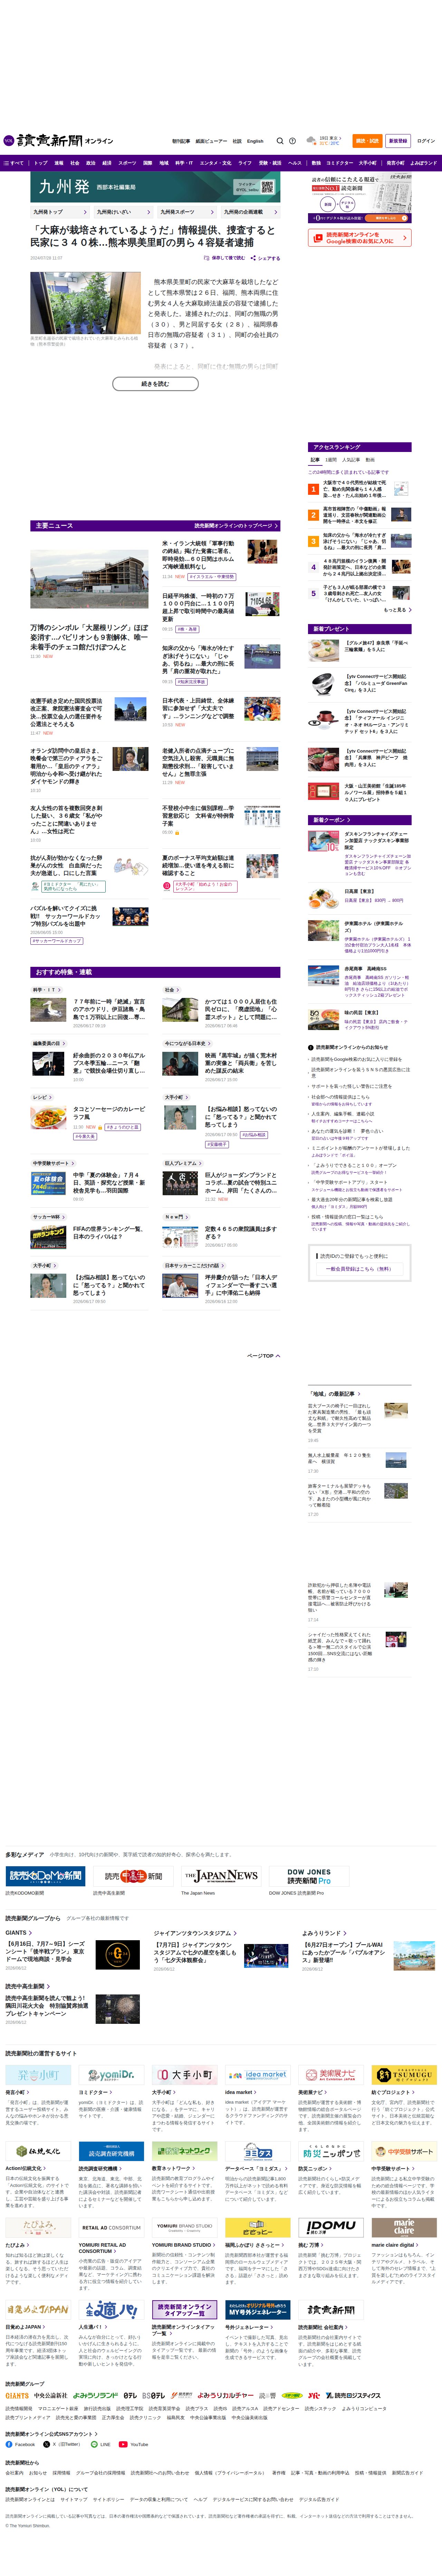Switch ranking to 動画 tab
Screen dimensions: 442x2576
coord(370,460)
